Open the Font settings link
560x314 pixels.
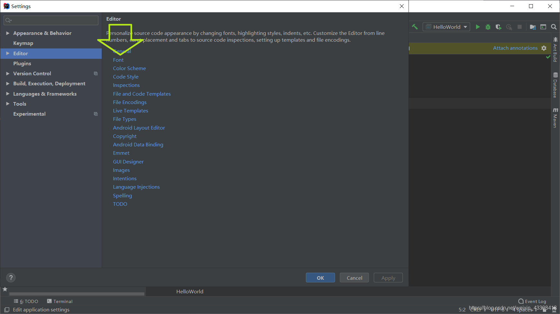[118, 60]
